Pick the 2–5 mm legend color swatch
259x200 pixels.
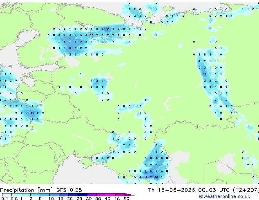click(x=35, y=195)
